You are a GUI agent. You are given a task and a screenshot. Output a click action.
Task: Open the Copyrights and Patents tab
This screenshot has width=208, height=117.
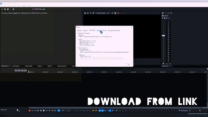pos(114,31)
